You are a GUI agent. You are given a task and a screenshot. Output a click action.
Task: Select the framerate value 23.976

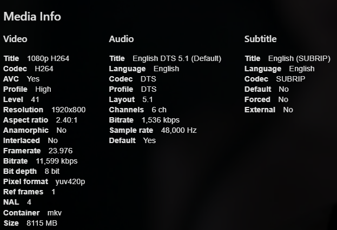pos(60,151)
